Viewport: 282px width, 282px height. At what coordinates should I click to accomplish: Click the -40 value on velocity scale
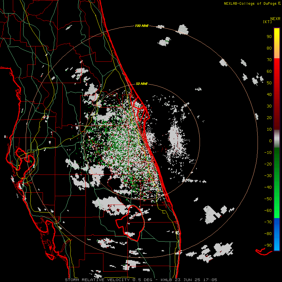(x=268, y=187)
